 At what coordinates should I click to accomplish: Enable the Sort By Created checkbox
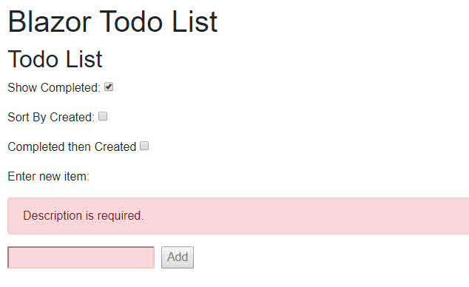[103, 116]
